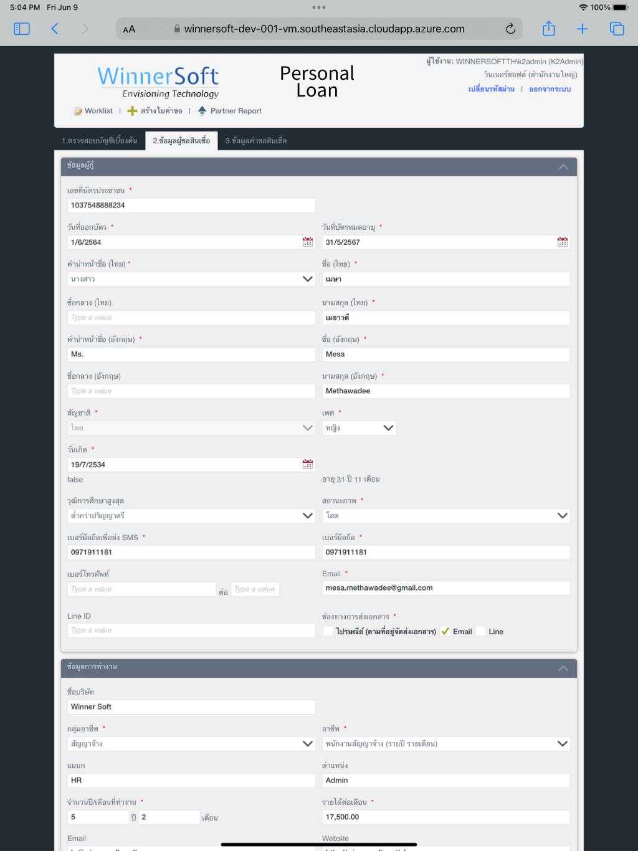Uncheck the Email delivery checkbox
The image size is (638, 851).
[x=445, y=631]
